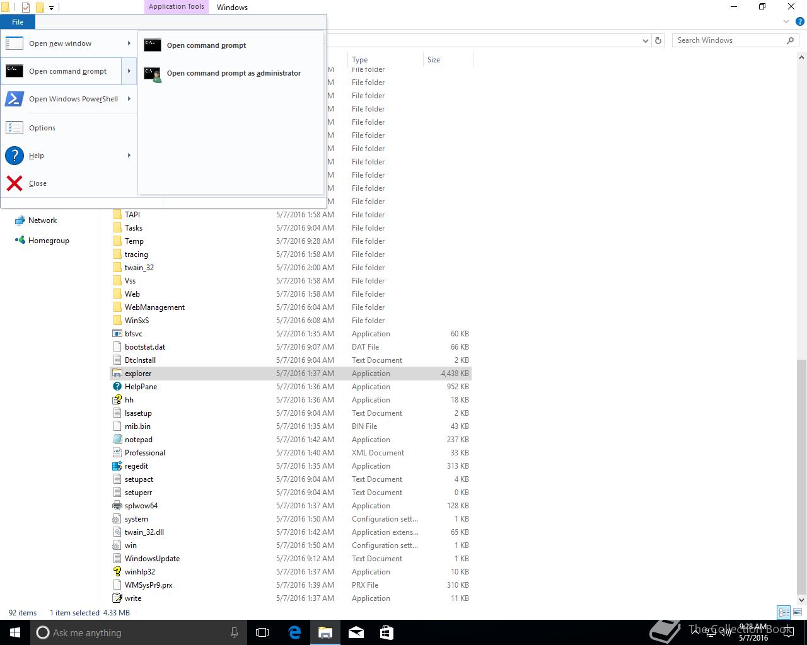Screen dimensions: 807x645
Task: Switch to Details view in the status bar
Action: coord(784,612)
